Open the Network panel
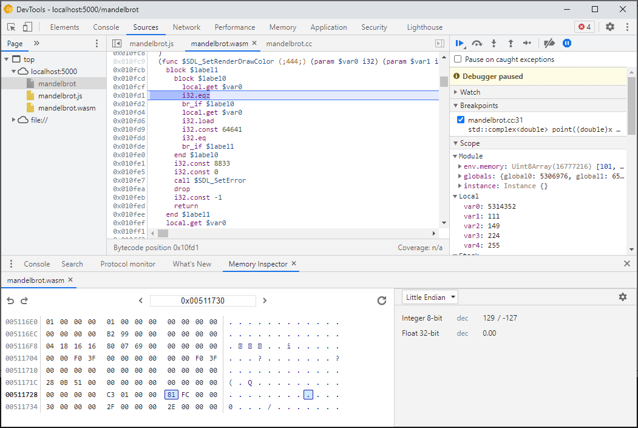This screenshot has width=638, height=428. (x=186, y=27)
